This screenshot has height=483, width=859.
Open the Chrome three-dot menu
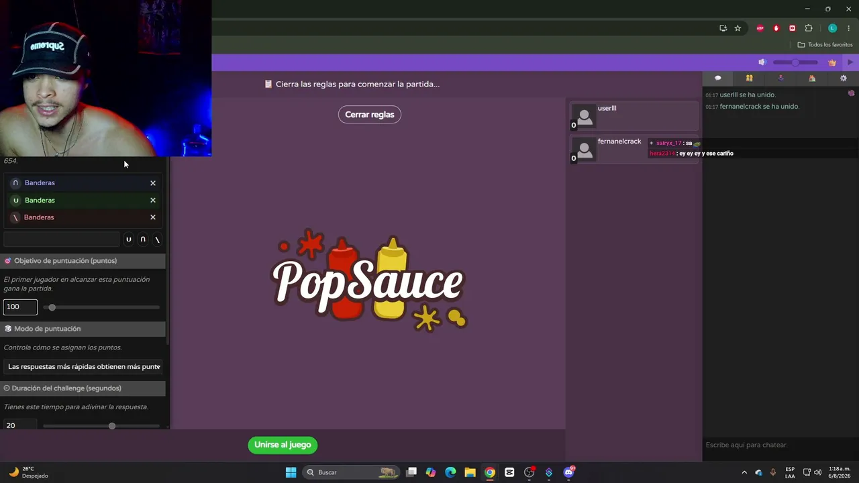pos(849,28)
